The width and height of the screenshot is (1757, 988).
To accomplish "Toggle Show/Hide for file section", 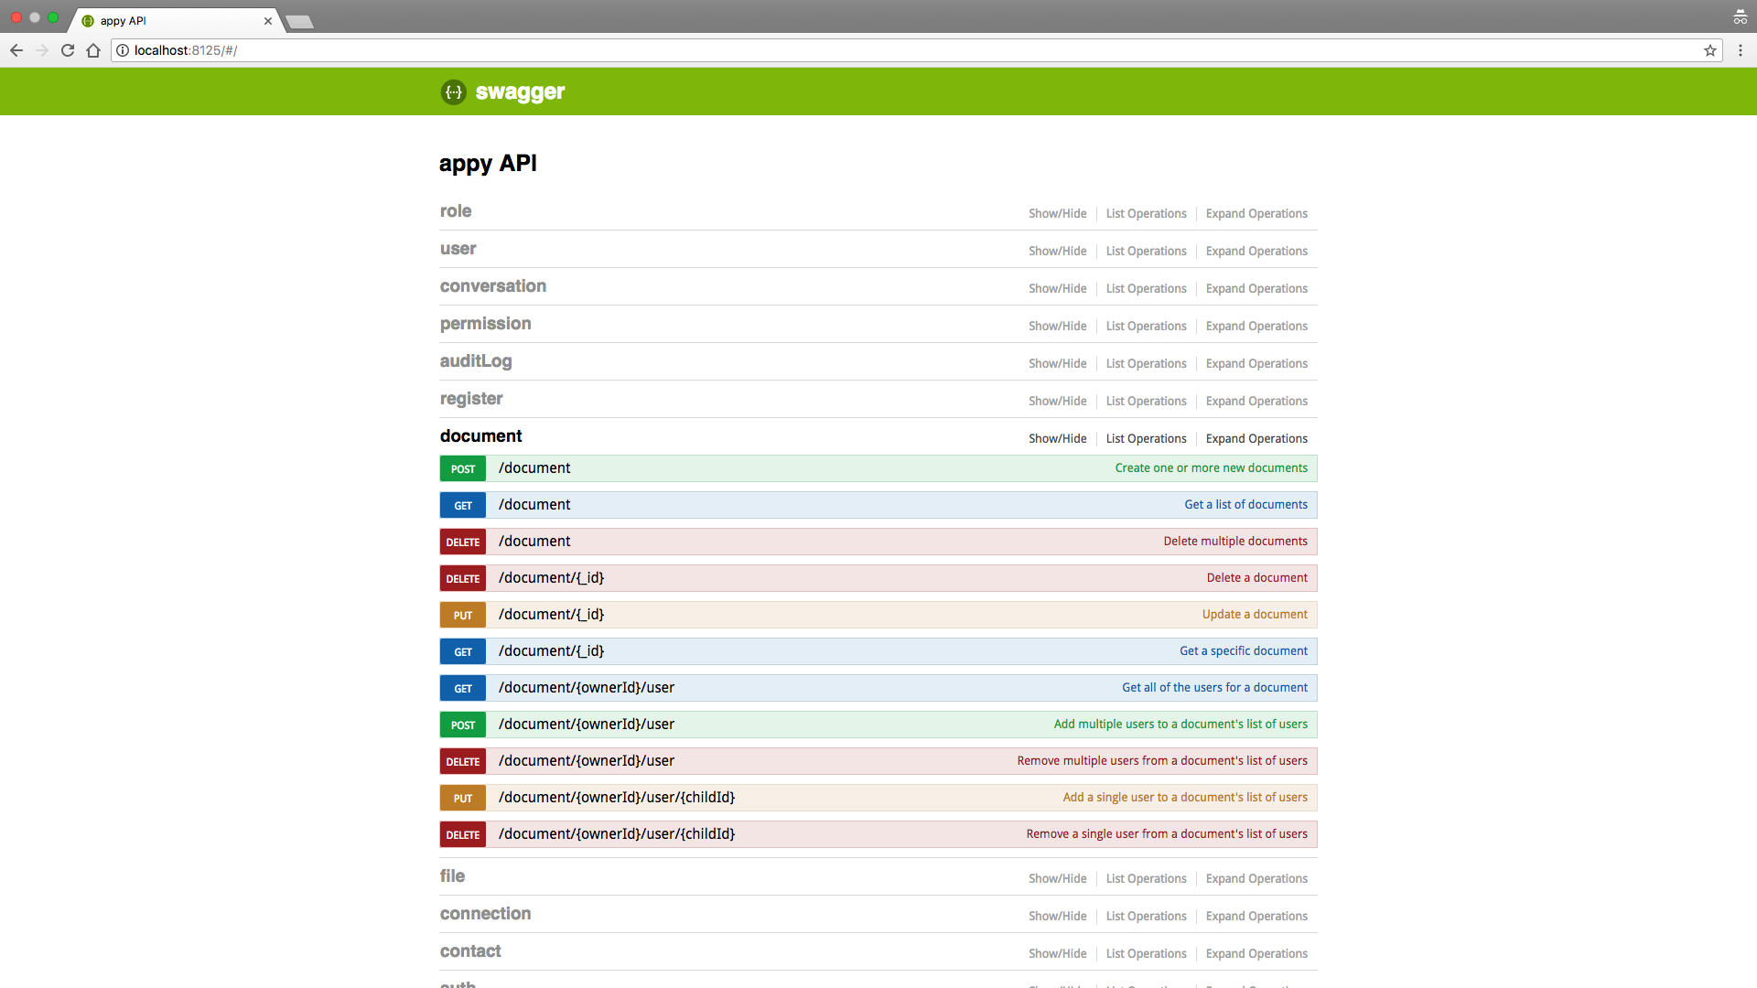I will point(1057,878).
